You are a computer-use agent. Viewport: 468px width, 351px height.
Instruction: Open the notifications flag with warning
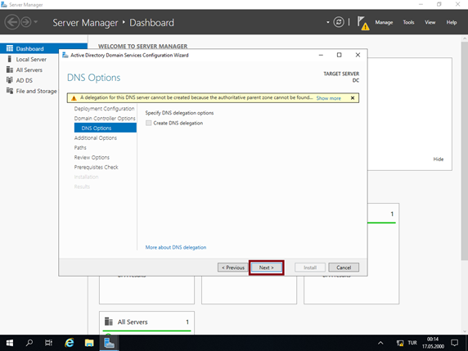pos(363,23)
